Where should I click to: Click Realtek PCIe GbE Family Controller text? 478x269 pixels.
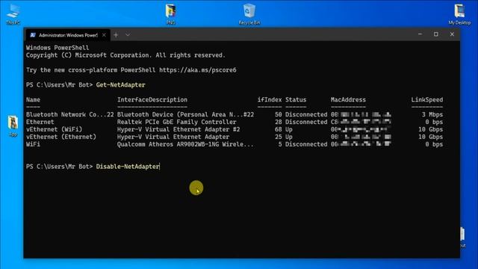(x=177, y=122)
